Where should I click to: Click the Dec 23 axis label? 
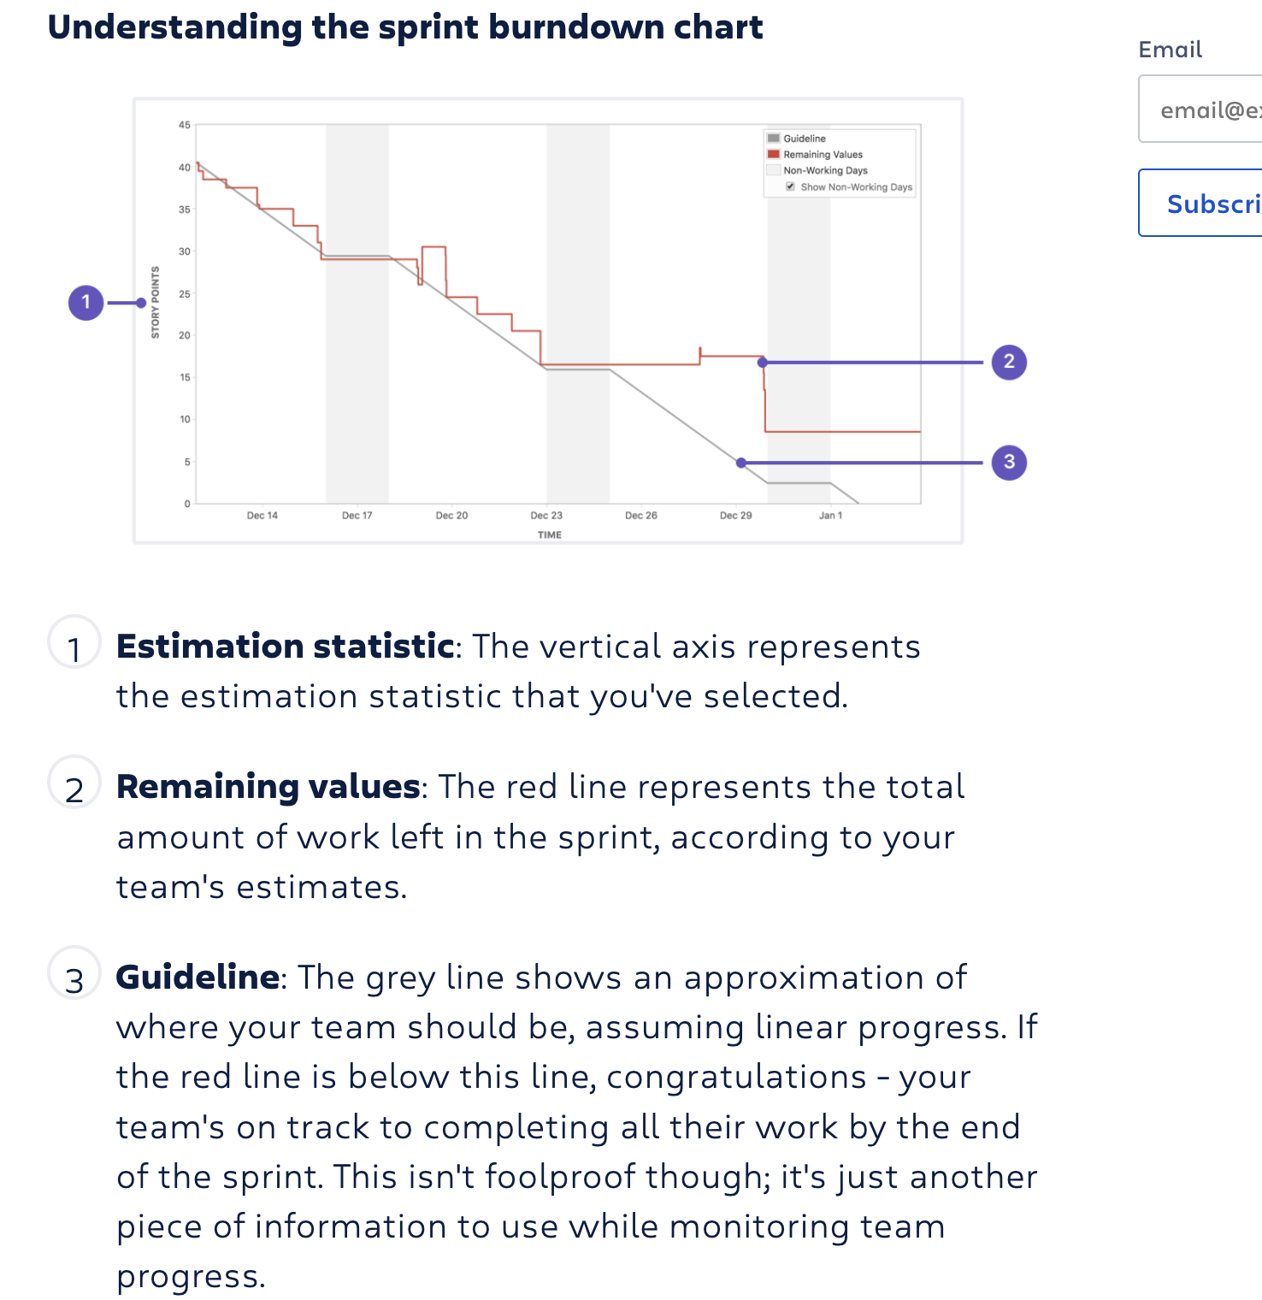tap(545, 515)
